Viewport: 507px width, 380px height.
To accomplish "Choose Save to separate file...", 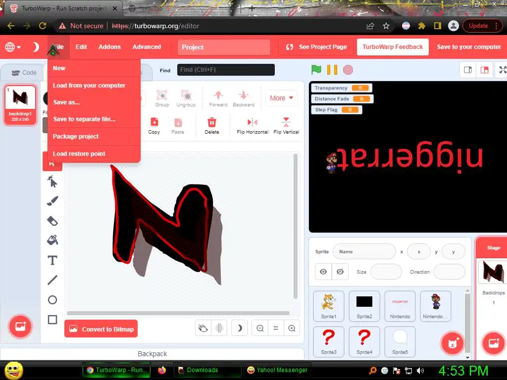I will 94,119.
